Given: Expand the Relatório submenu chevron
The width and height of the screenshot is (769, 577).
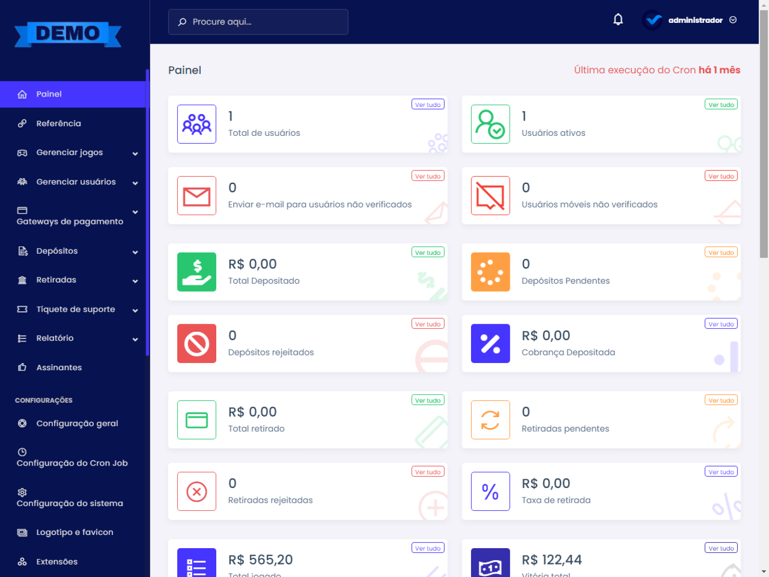Looking at the screenshot, I should click(135, 339).
